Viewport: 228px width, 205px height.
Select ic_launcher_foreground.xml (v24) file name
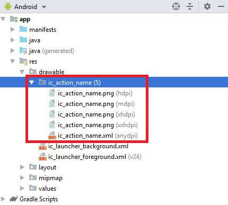tap(95, 157)
